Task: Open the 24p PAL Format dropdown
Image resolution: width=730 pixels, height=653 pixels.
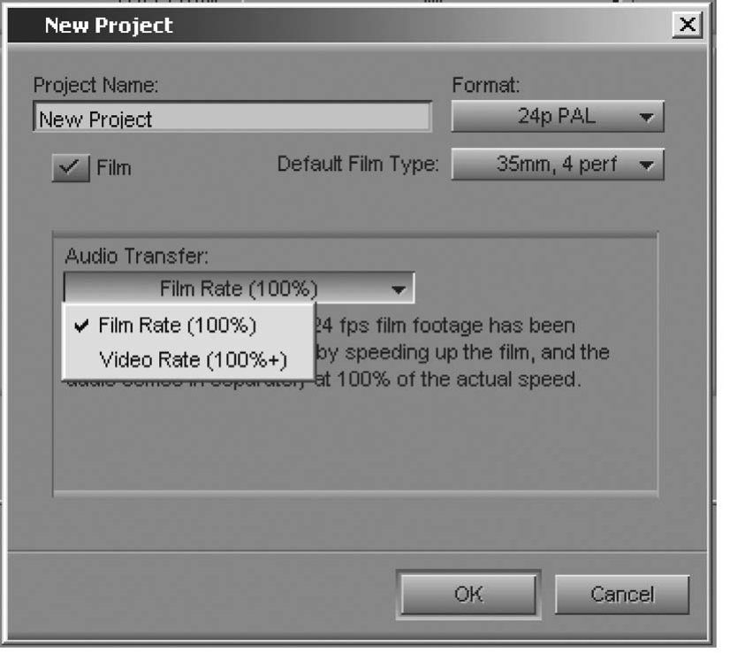Action: pos(558,116)
